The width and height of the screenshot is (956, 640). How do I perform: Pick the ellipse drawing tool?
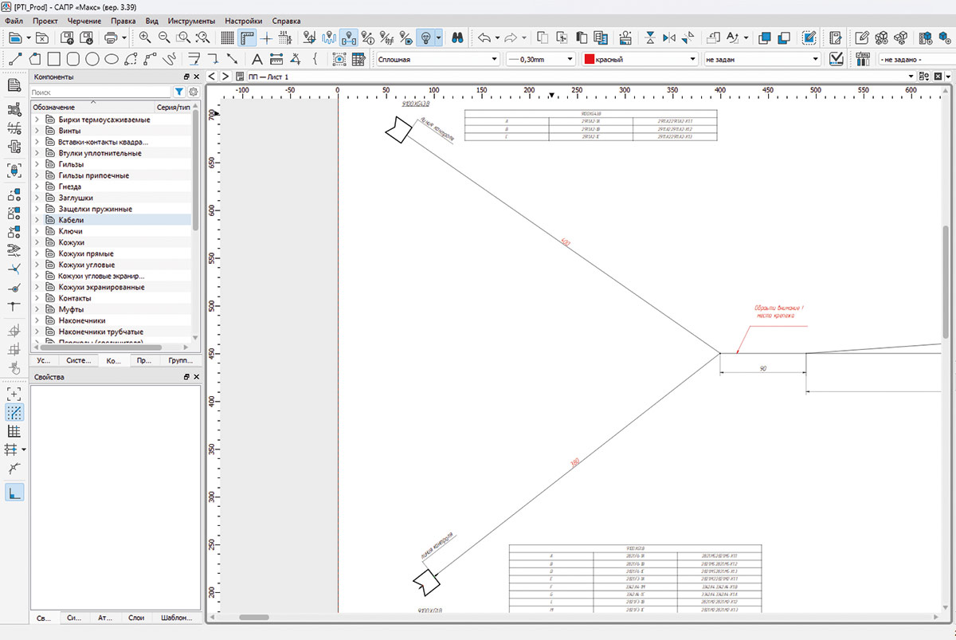click(x=112, y=59)
